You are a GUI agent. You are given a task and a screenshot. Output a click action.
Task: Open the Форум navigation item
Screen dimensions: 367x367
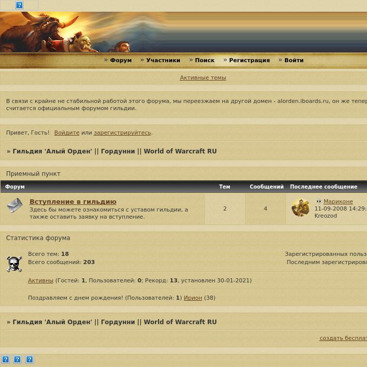click(121, 60)
